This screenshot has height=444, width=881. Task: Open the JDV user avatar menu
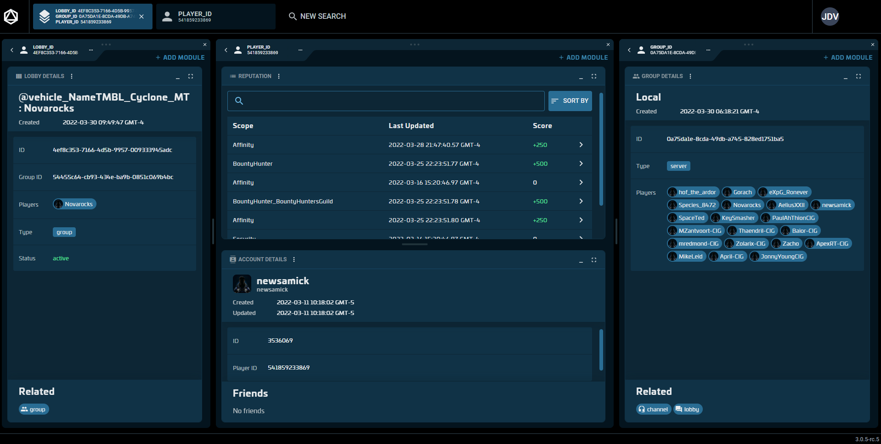pos(830,17)
